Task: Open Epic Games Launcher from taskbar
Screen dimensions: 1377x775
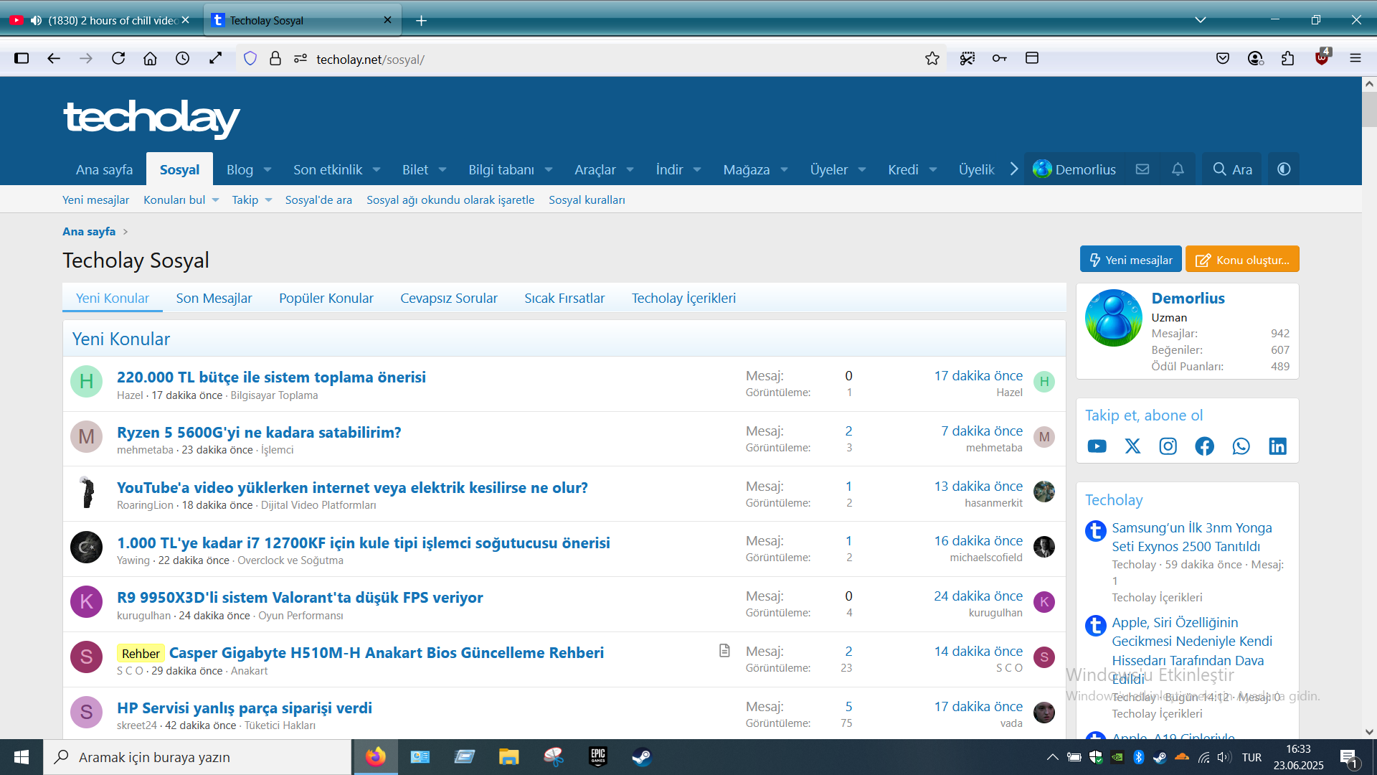Action: pos(598,757)
